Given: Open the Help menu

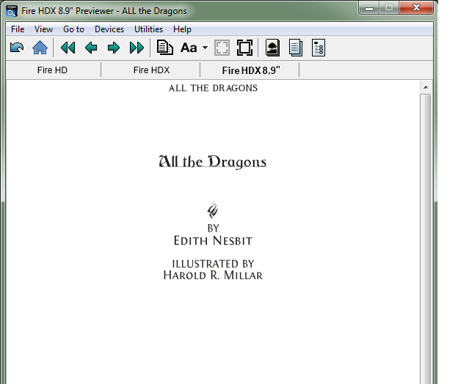Looking at the screenshot, I should click(182, 29).
